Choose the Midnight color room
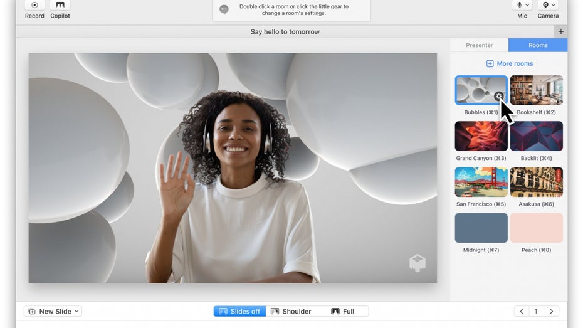Image resolution: width=583 pixels, height=328 pixels. [x=481, y=228]
